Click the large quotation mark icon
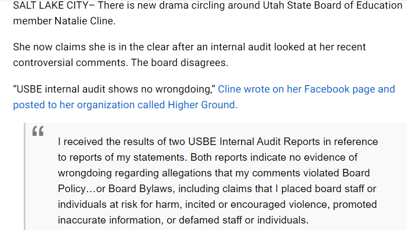 (x=38, y=131)
